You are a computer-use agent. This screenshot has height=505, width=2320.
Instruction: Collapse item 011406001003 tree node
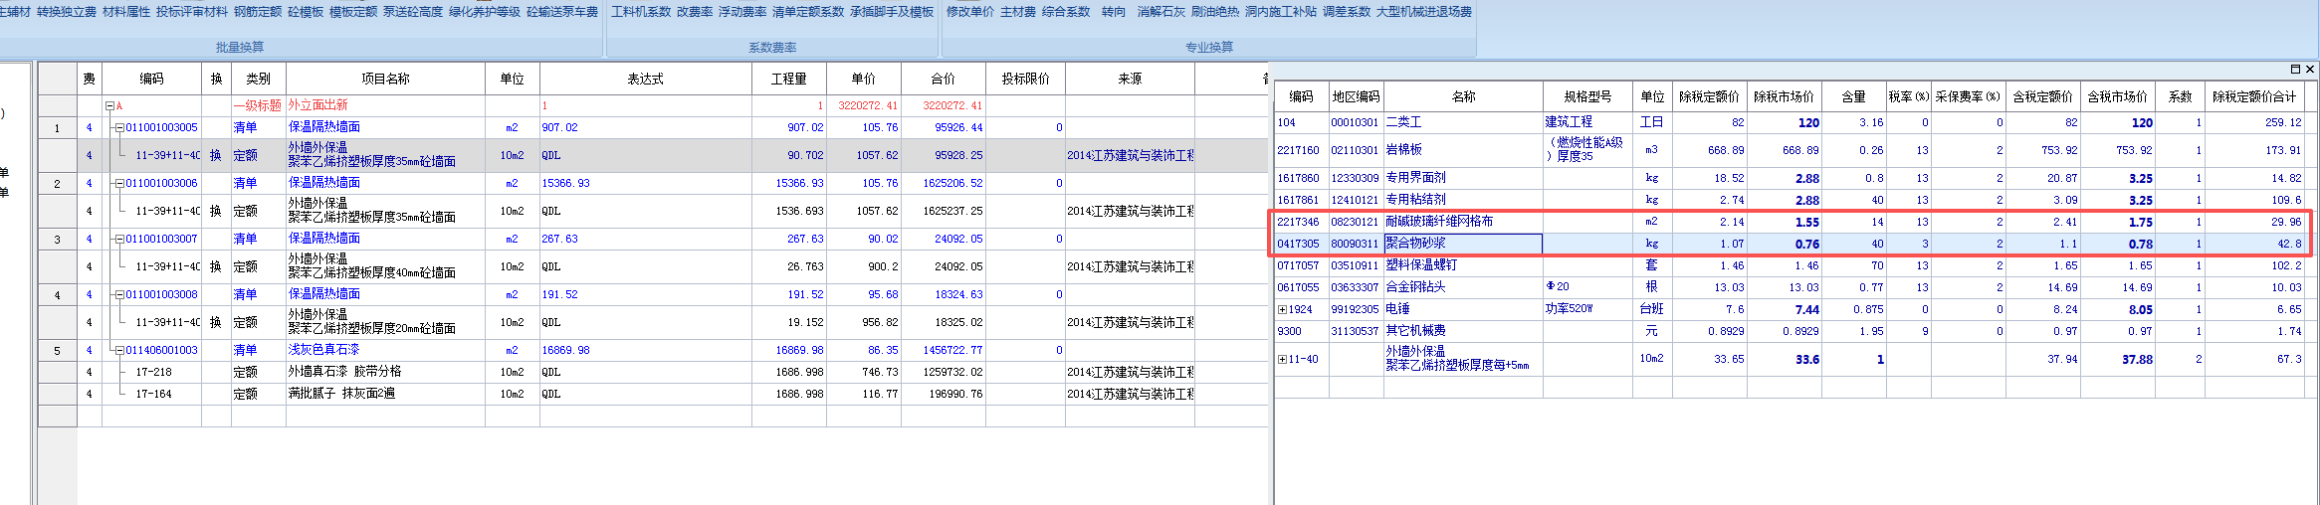[x=119, y=350]
